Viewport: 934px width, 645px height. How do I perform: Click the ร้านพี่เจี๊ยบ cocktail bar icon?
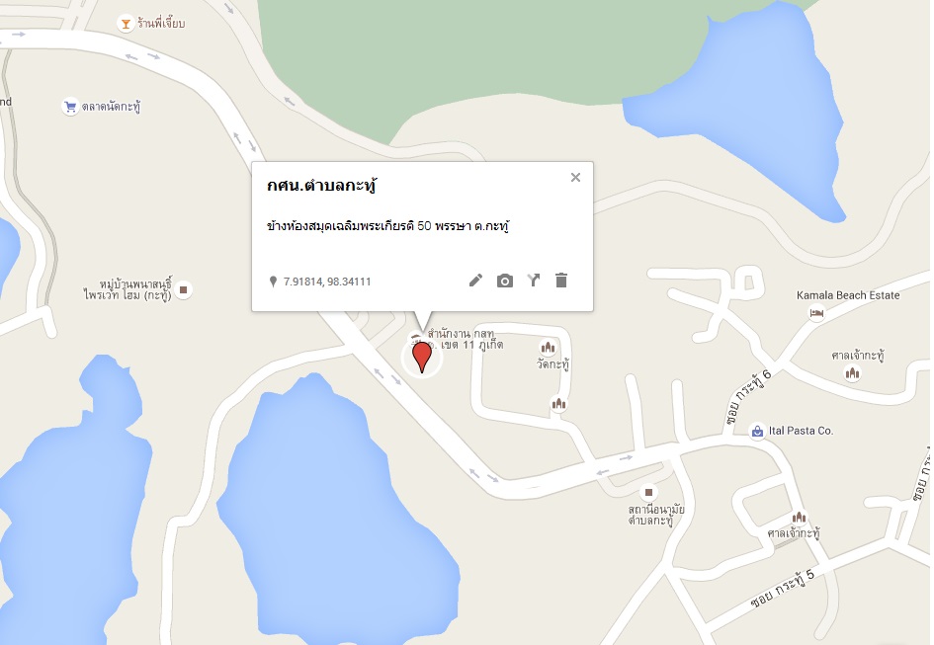pyautogui.click(x=126, y=24)
